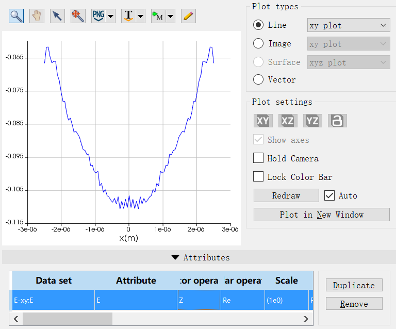
Task: Click the Remove button
Action: point(354,304)
